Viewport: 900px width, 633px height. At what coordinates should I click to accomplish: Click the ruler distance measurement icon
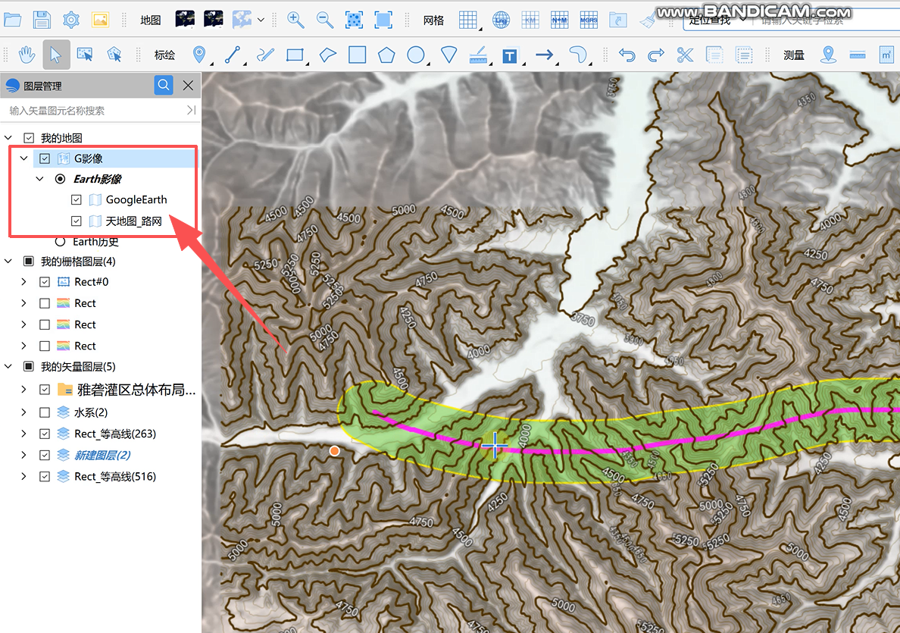click(x=858, y=55)
